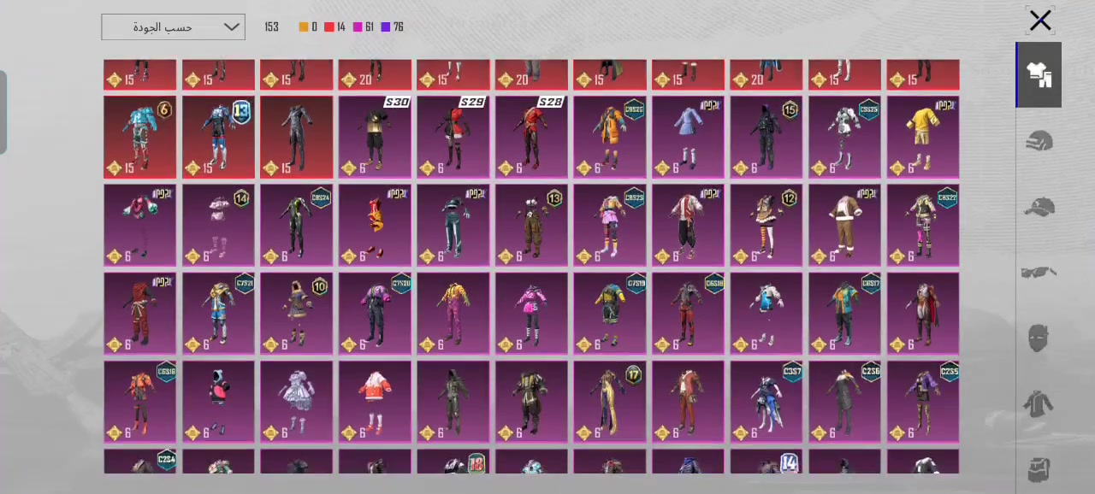Select the red-background outfit with badge 13
Image resolution: width=1095 pixels, height=494 pixels.
218,137
